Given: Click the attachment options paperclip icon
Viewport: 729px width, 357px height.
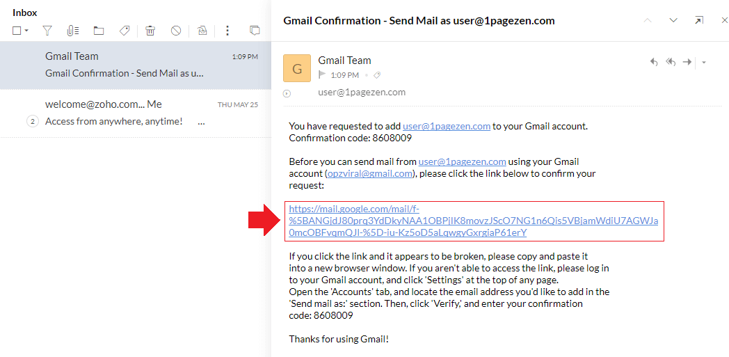Looking at the screenshot, I should (x=72, y=31).
